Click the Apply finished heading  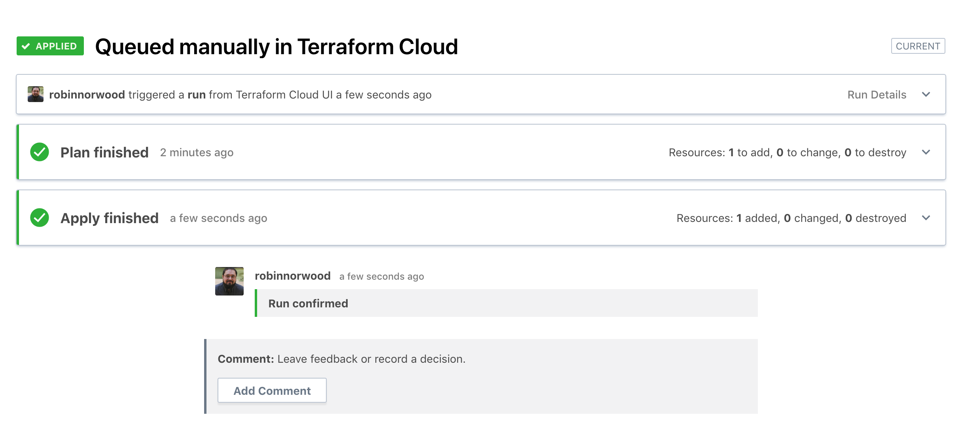point(110,218)
